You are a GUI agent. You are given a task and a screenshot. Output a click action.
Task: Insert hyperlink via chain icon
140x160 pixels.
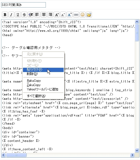click(76, 15)
